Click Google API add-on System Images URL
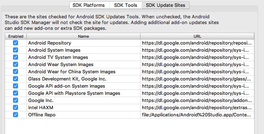The width and height of the screenshot is (264, 134). click(x=197, y=86)
